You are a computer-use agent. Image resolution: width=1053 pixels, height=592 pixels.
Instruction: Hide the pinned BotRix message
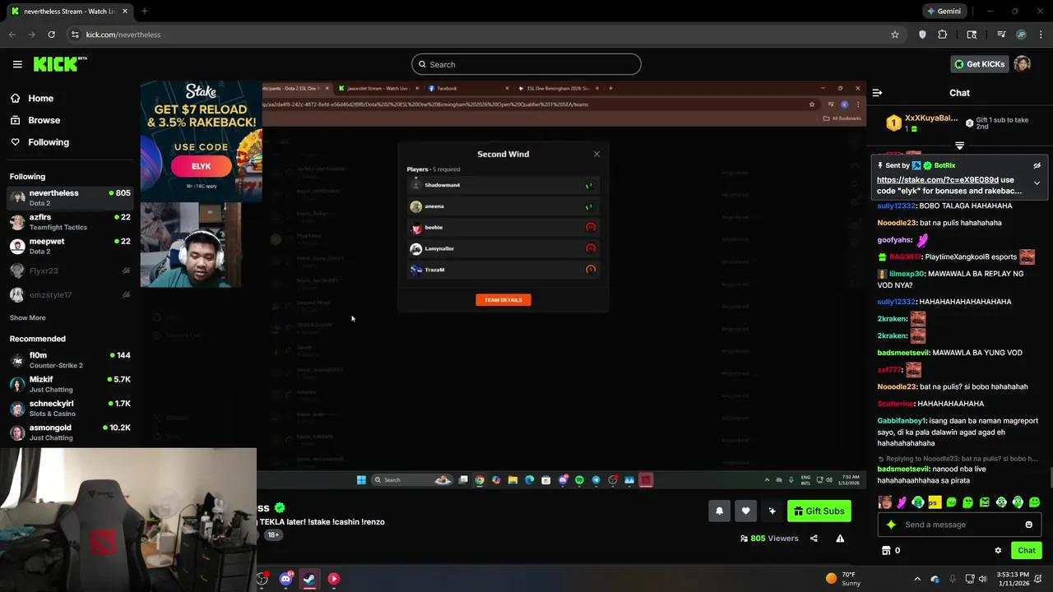pyautogui.click(x=1037, y=165)
